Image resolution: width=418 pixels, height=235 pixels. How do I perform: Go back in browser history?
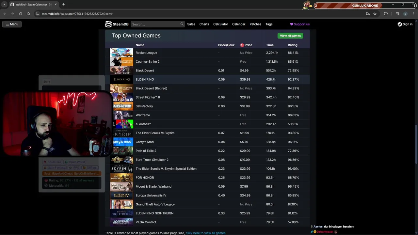[5, 14]
